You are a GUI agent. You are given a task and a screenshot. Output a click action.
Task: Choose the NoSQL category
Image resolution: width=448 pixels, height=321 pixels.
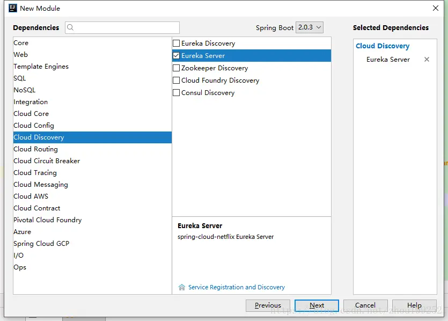click(x=92, y=90)
